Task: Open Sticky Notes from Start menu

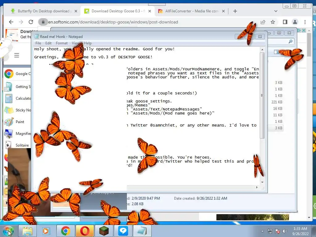Action: (x=17, y=110)
